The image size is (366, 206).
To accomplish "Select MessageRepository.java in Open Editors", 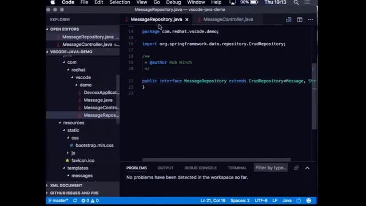I will pos(88,37).
